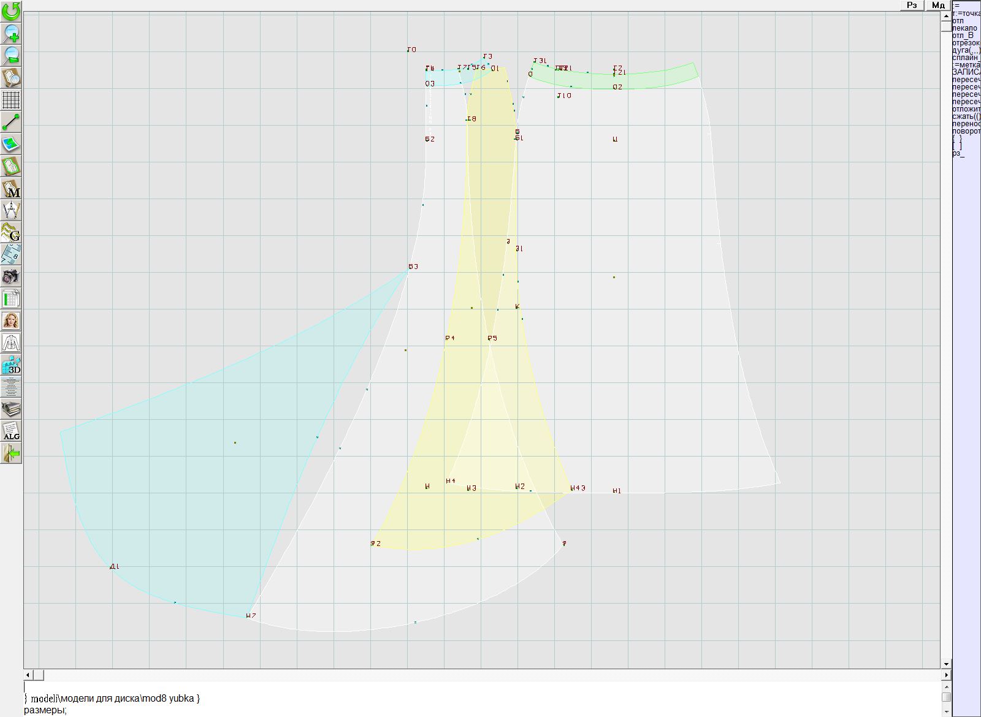Take a snapshot with the camera icon

[x=11, y=276]
